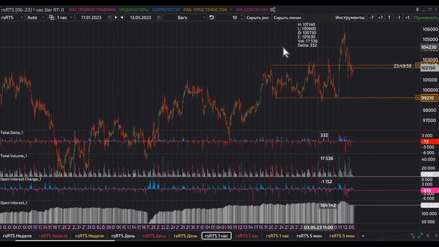439x247 pixels.
Task: Click Скрыть линии button
Action: 287,17
